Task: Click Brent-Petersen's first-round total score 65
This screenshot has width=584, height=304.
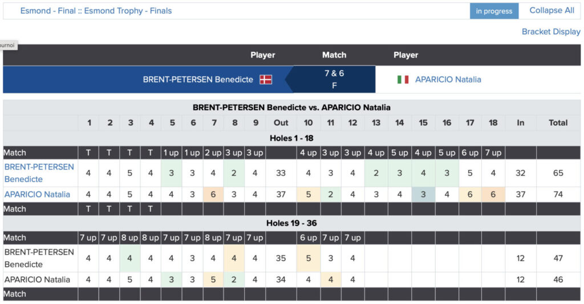Action: [558, 173]
